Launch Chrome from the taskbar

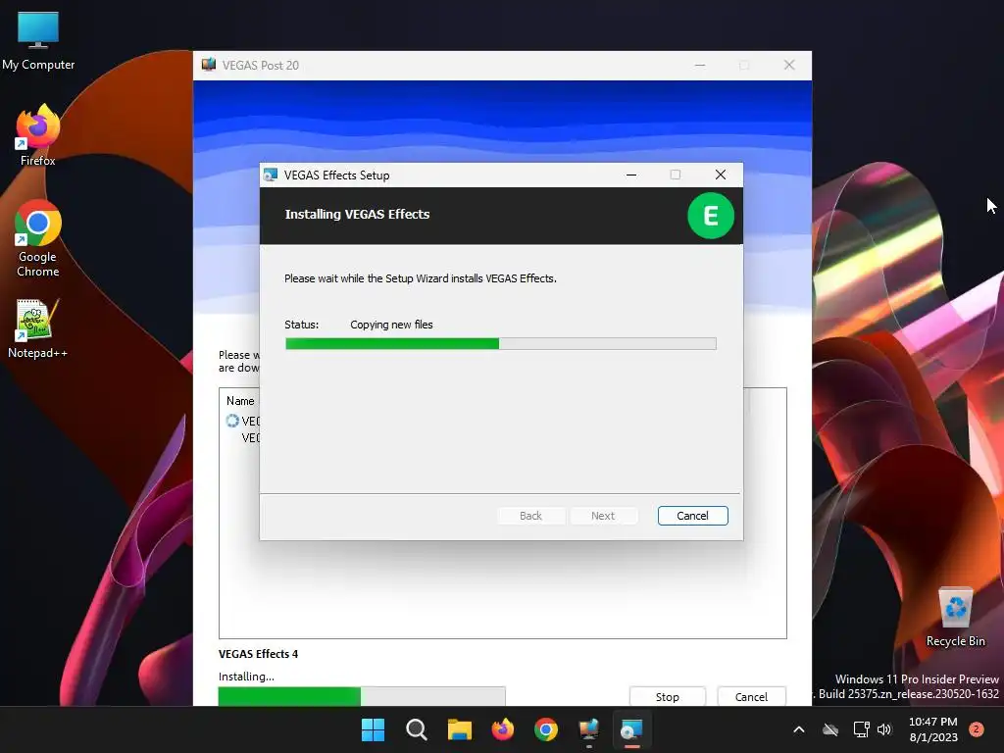click(x=545, y=729)
